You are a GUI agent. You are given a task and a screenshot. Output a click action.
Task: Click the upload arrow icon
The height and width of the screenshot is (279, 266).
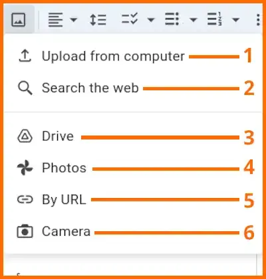(25, 56)
